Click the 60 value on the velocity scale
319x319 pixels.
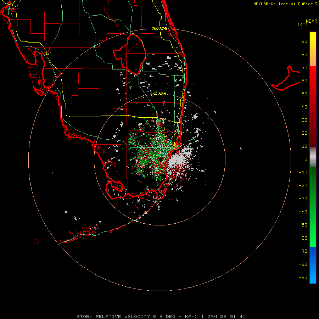(304, 80)
